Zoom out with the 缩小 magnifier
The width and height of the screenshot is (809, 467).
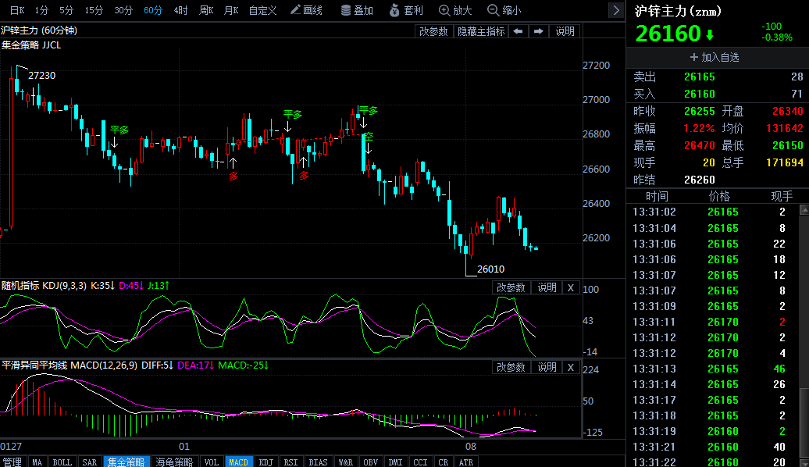[504, 10]
